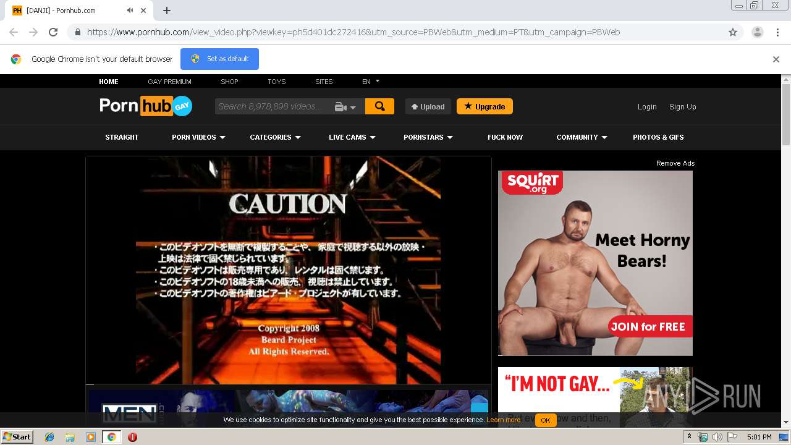Expand the EN language dropdown
Screen dimensions: 791x445
click(x=371, y=82)
